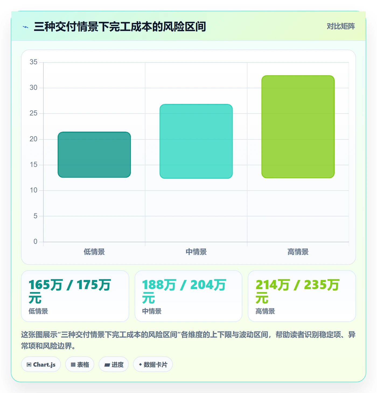Click the green 高情景 range bar

pyautogui.click(x=298, y=127)
